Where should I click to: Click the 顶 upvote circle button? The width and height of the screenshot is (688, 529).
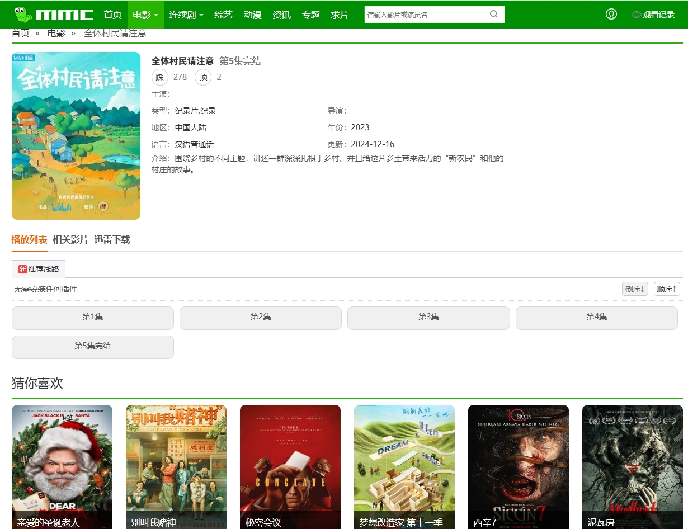pos(203,77)
